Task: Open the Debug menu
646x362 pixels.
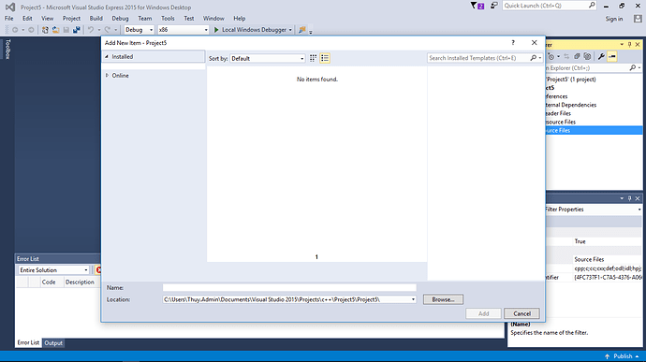Action: coord(120,19)
